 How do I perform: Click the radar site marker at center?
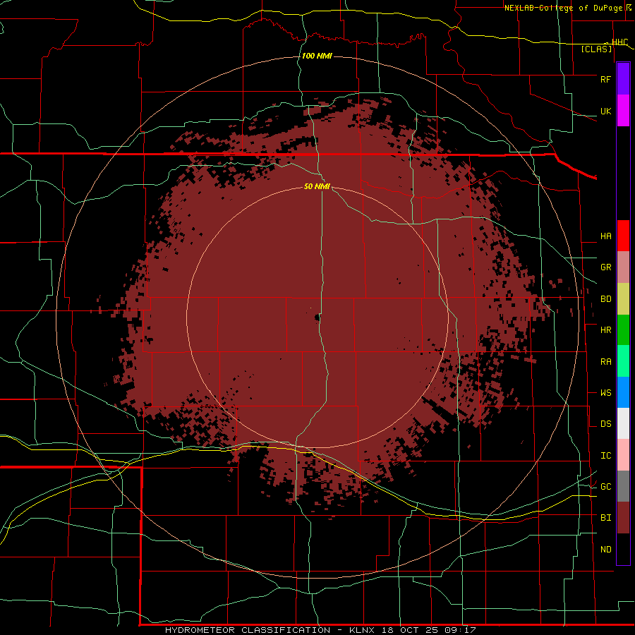coord(317,318)
